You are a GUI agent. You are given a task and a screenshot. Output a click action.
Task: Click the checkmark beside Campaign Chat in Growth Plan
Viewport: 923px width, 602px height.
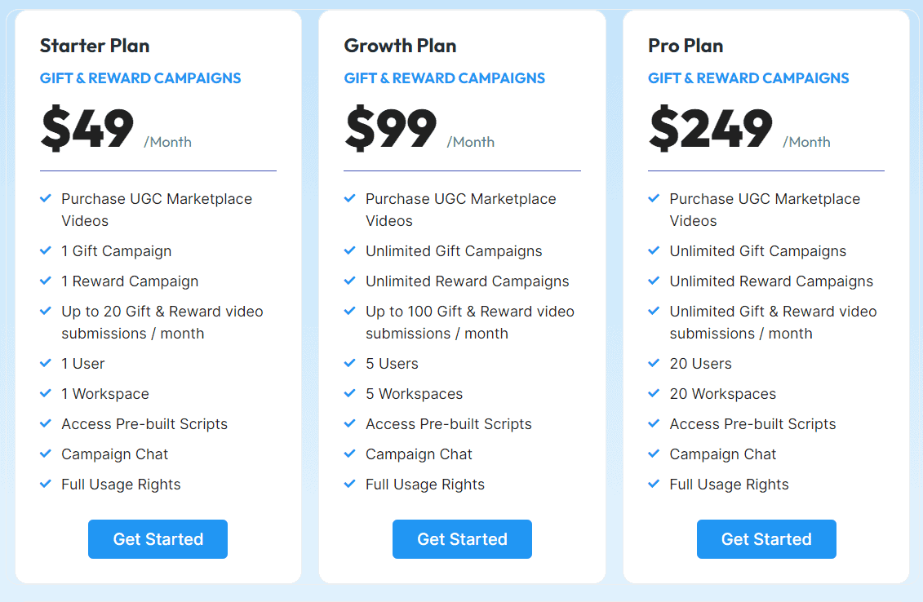coord(350,454)
